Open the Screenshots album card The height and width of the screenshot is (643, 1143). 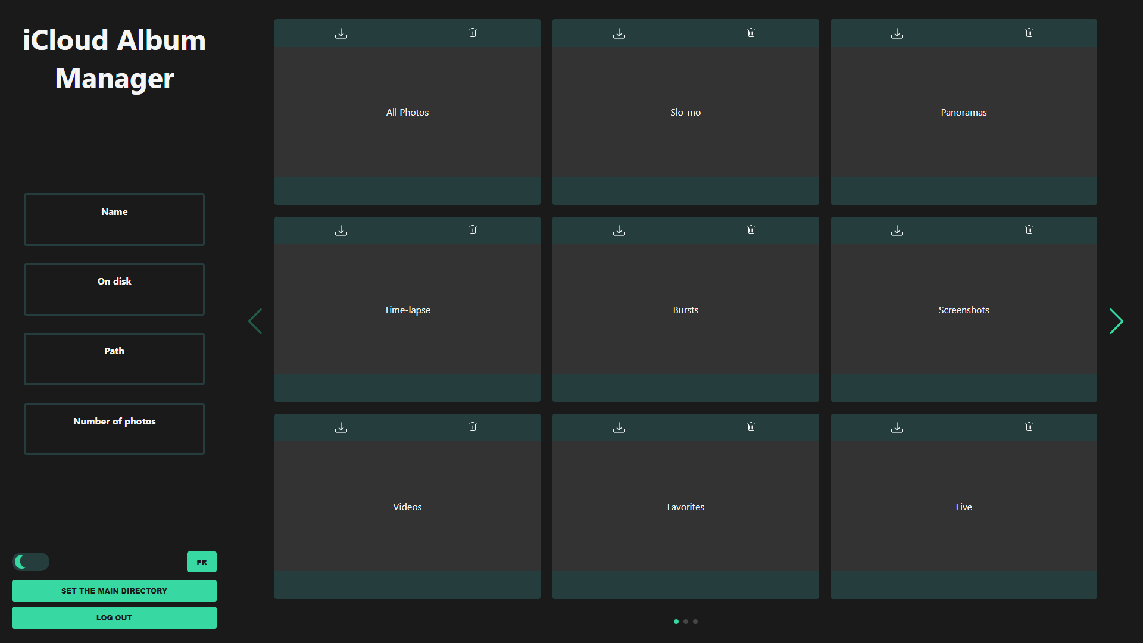click(x=964, y=310)
